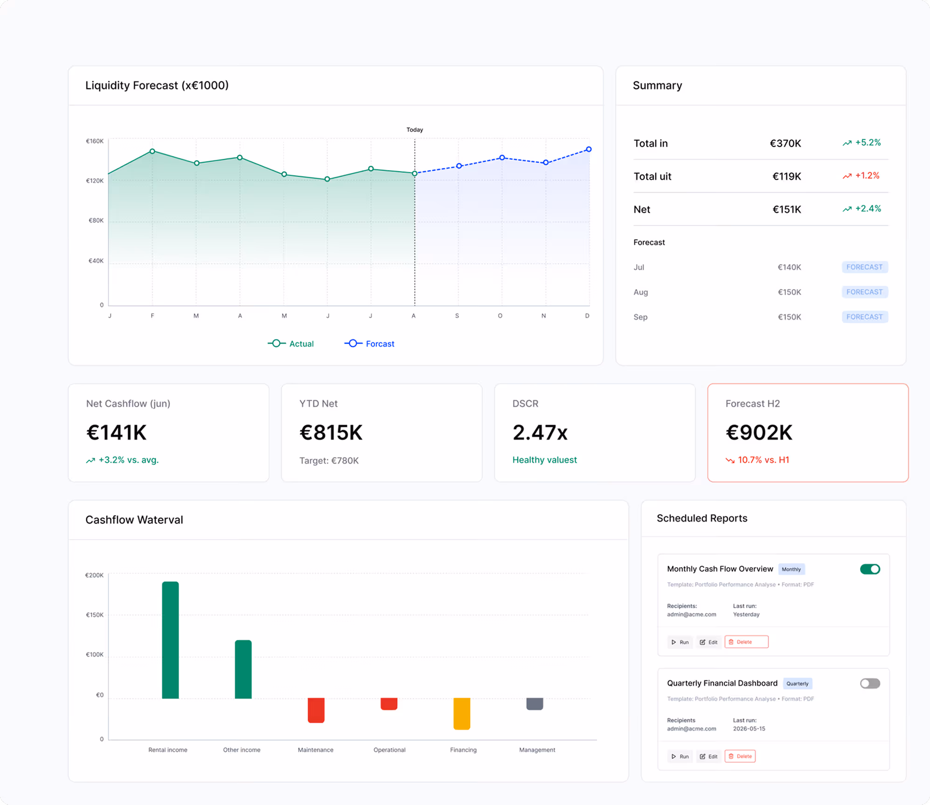This screenshot has height=805, width=930.
Task: Select the Financing yellow bar
Action: coord(462,714)
